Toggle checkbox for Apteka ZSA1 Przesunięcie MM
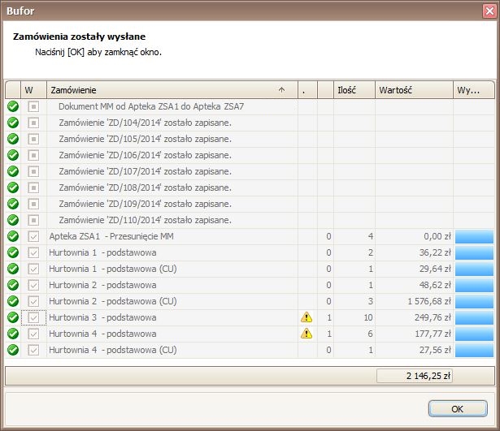The width and height of the screenshot is (500, 431). point(33,236)
